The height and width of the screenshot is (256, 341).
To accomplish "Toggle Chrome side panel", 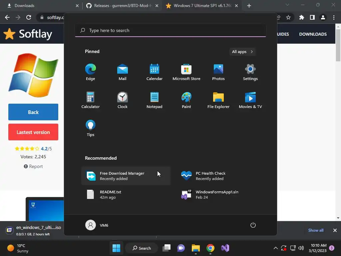I will 312,17.
